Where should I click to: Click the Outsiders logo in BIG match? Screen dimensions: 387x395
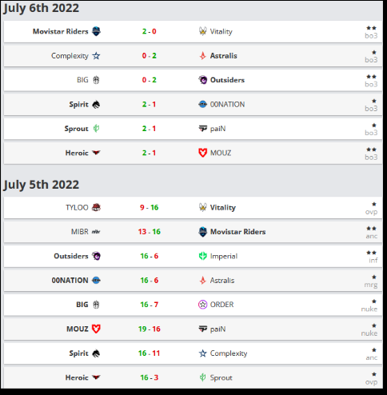click(x=203, y=80)
